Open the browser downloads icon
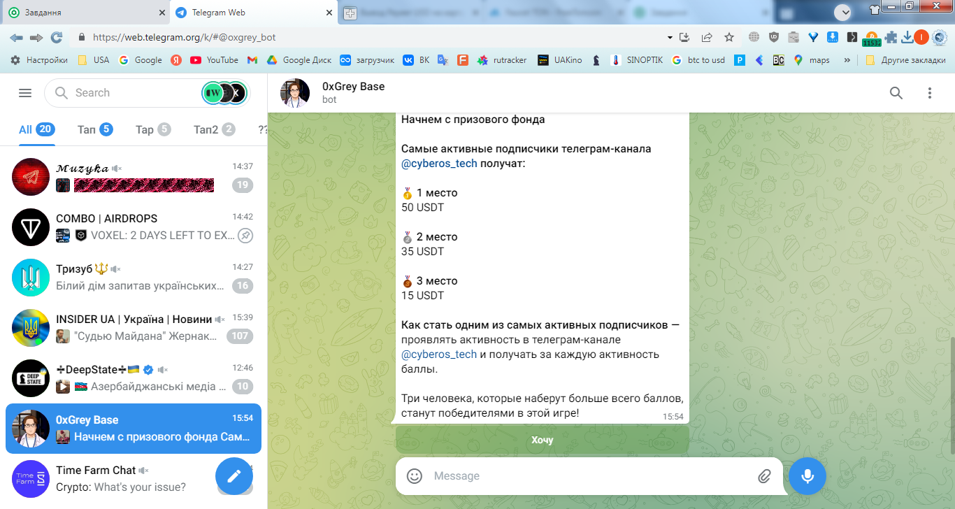 click(x=907, y=38)
